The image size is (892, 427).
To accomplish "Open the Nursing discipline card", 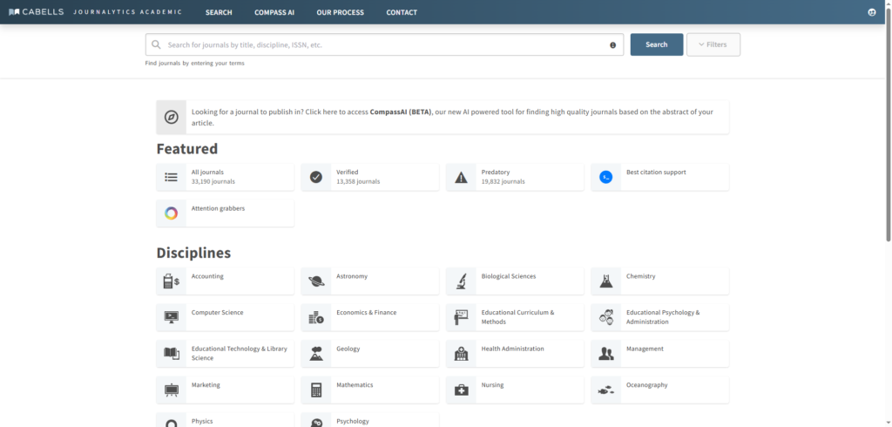I will (x=515, y=390).
